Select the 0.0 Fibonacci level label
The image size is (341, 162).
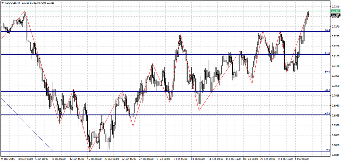click(328, 150)
